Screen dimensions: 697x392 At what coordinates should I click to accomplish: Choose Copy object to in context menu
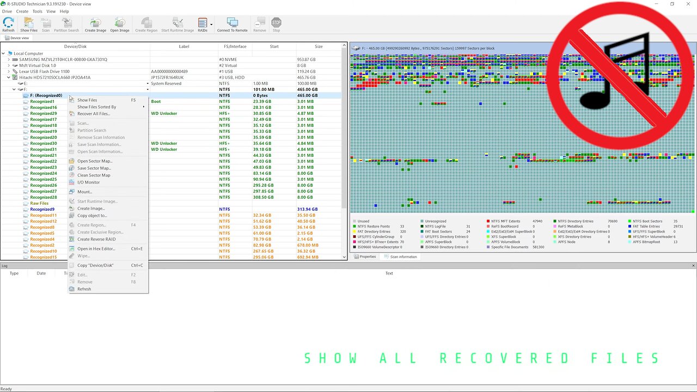(108, 216)
